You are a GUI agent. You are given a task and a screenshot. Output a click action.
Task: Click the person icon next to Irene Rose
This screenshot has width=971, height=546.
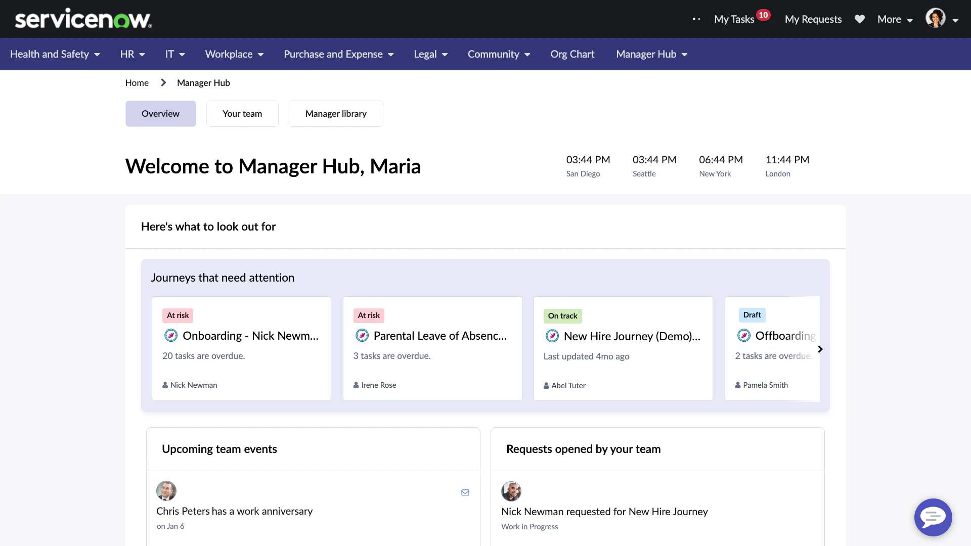pos(355,385)
